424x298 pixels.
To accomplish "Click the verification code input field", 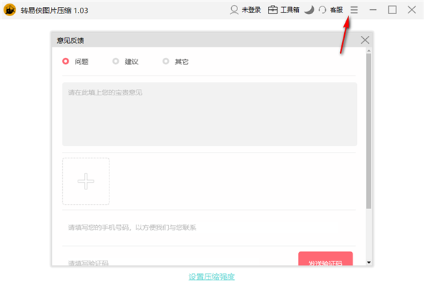I will coord(179,262).
